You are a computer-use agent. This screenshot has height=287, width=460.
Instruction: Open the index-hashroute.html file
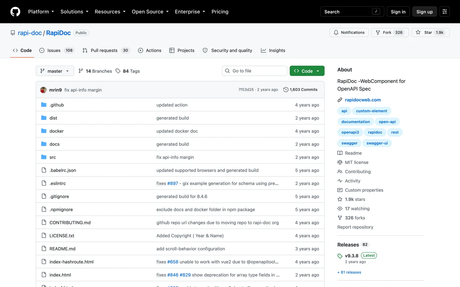(72, 262)
